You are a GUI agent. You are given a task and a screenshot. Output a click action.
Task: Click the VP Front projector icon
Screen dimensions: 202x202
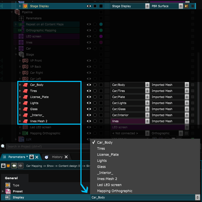click(25, 61)
